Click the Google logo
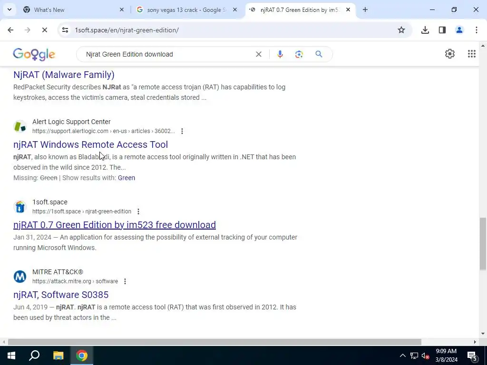The height and width of the screenshot is (365, 487). click(34, 54)
